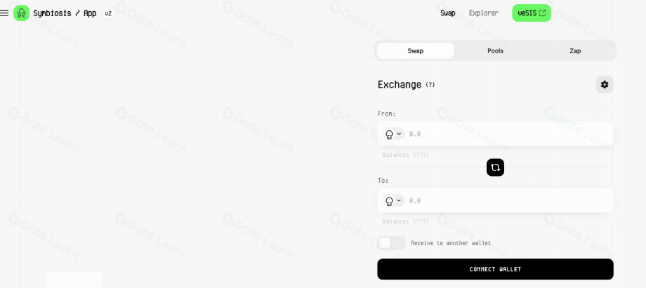Toggle Receive to another wallet switch

391,242
